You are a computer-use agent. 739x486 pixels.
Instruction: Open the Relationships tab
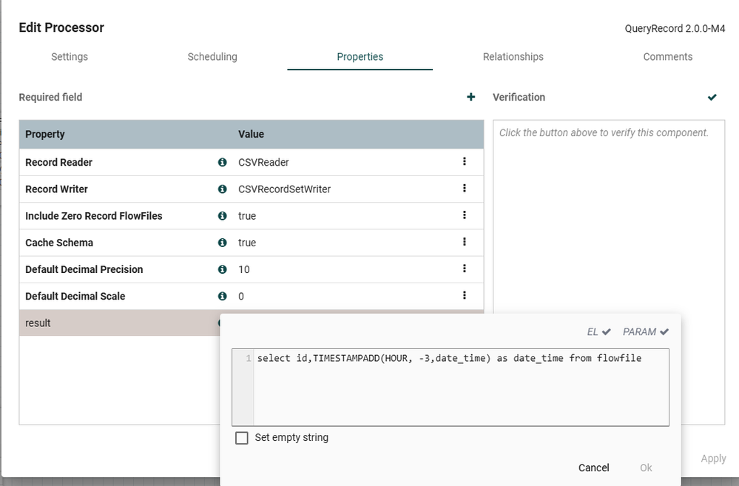513,57
